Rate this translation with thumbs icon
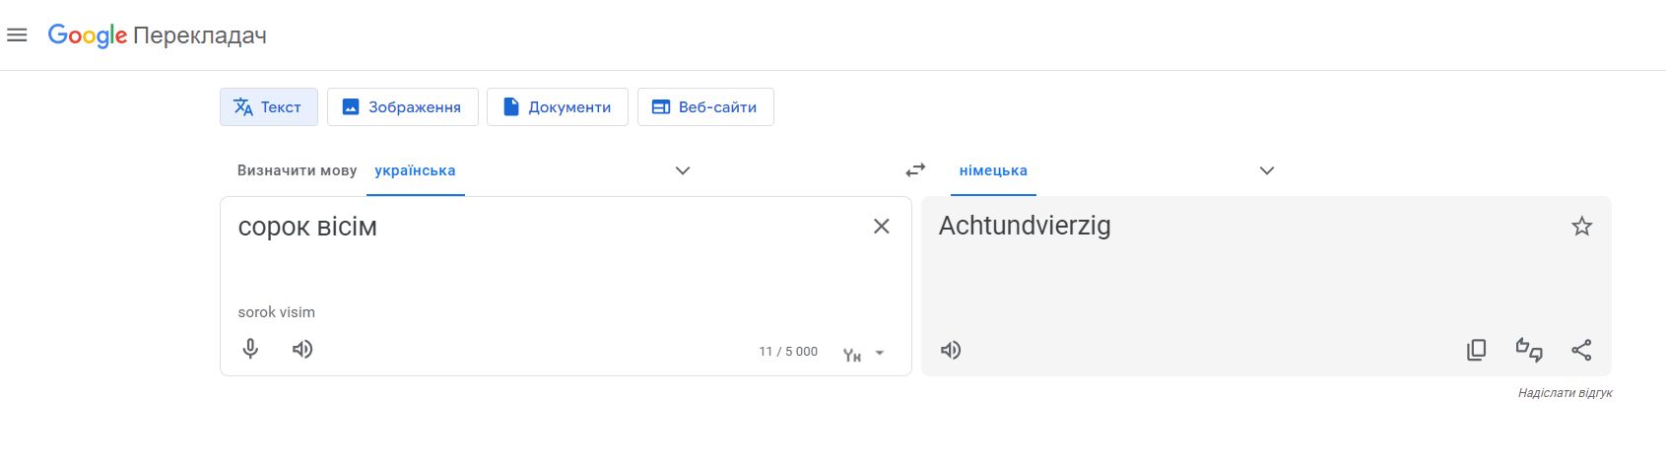Image resolution: width=1666 pixels, height=467 pixels. [x=1529, y=350]
